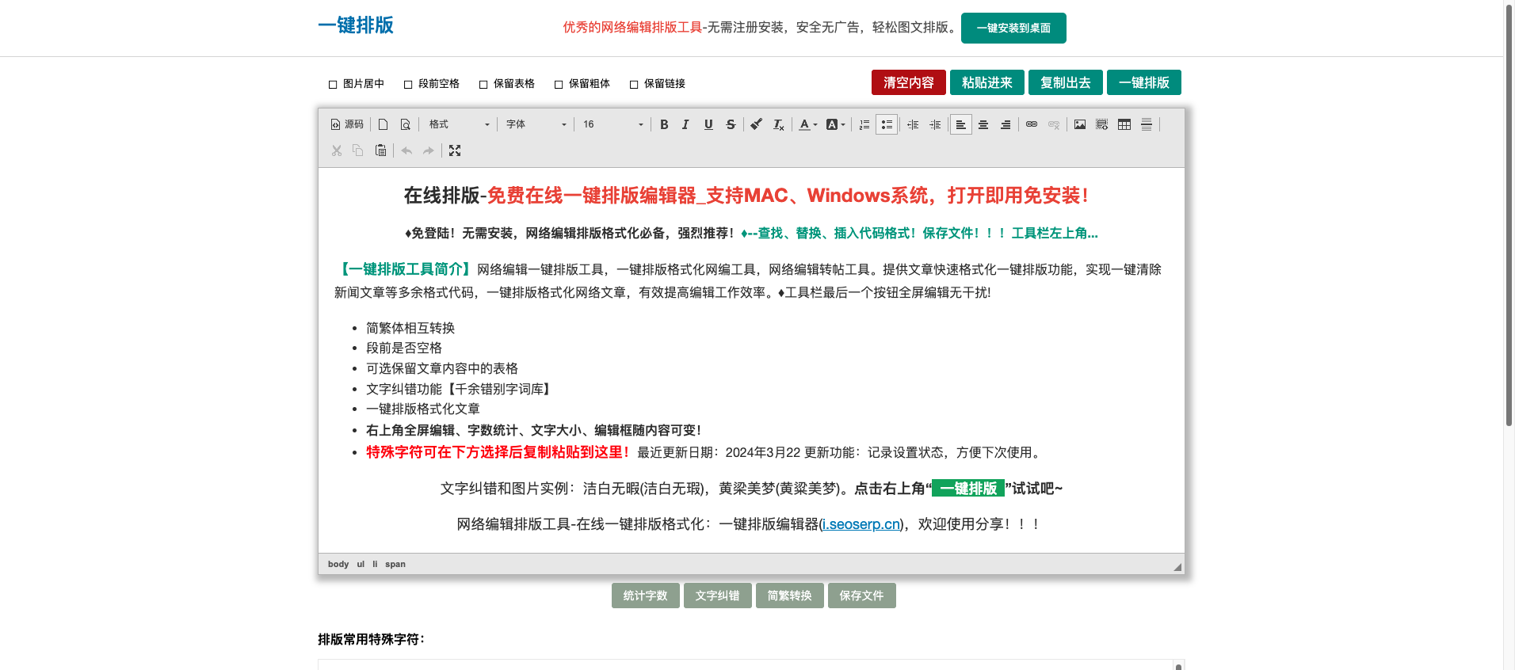Tick the 保留链接 checkbox
Viewport: 1515px width, 670px height.
[x=634, y=84]
